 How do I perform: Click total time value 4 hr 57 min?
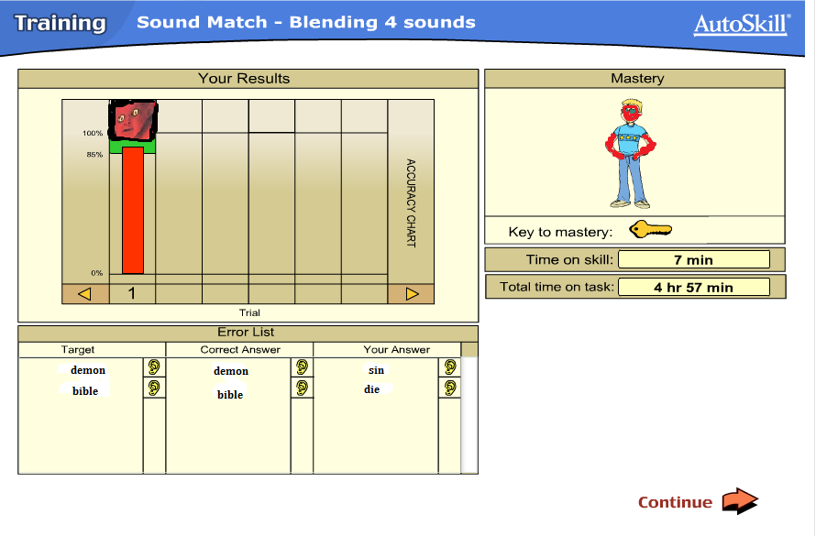click(x=694, y=287)
